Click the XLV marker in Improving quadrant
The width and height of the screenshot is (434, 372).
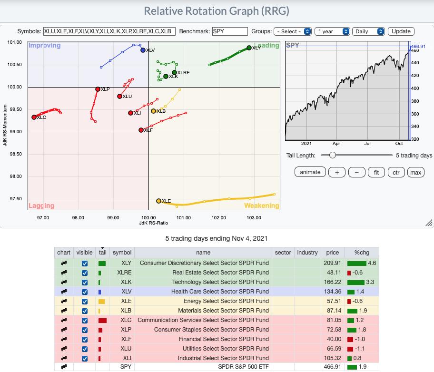point(143,50)
